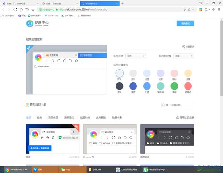This screenshot has width=223, height=173.
Task: Click the favorites star beside the address bar
Action: (x=33, y=10)
